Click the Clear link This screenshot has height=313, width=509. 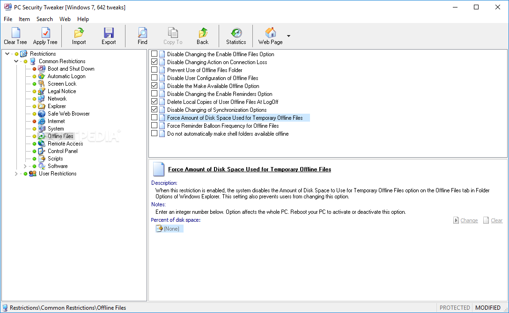[496, 220]
